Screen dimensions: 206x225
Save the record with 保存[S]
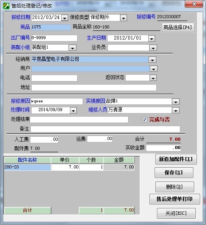pyautogui.click(x=174, y=172)
